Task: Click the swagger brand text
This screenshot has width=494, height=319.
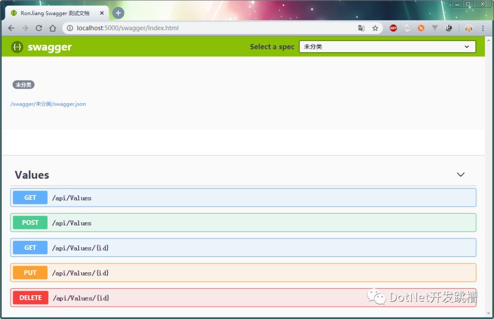Action: 50,47
